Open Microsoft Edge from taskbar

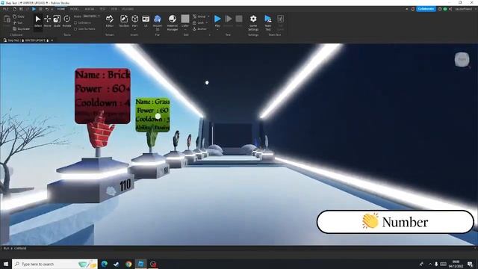(105, 264)
